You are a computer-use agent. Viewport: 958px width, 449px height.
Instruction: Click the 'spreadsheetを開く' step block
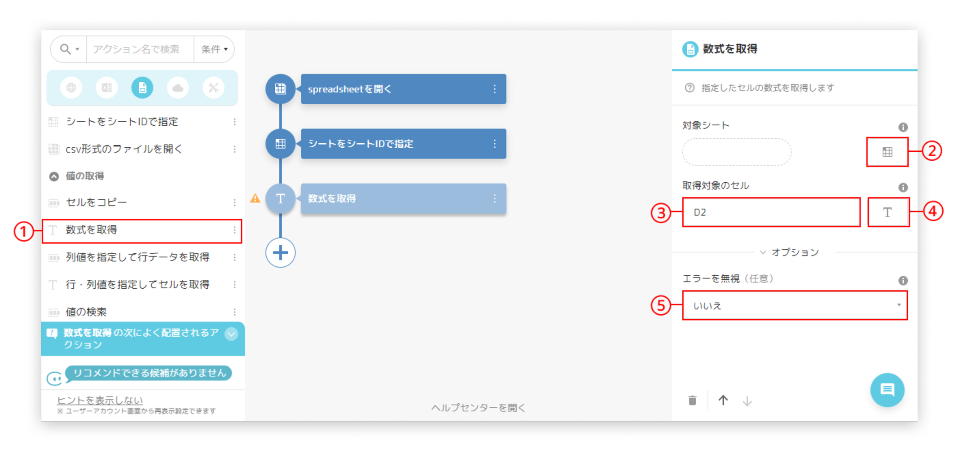(403, 89)
